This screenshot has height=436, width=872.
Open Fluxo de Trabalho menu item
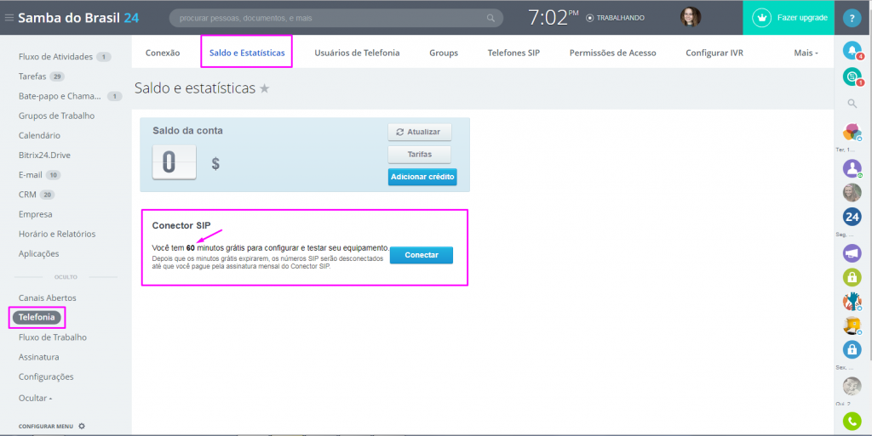point(53,337)
